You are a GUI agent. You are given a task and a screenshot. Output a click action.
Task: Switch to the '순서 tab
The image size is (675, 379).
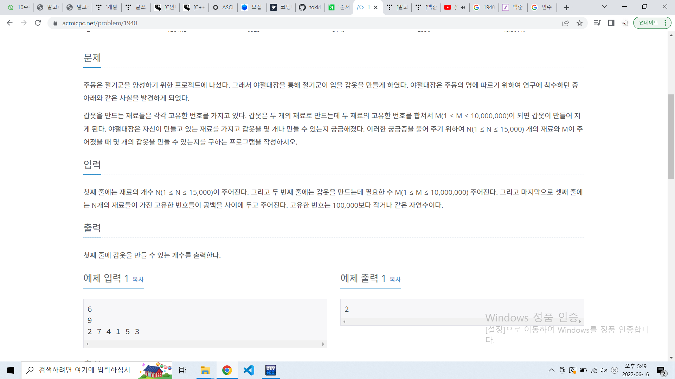click(x=339, y=7)
